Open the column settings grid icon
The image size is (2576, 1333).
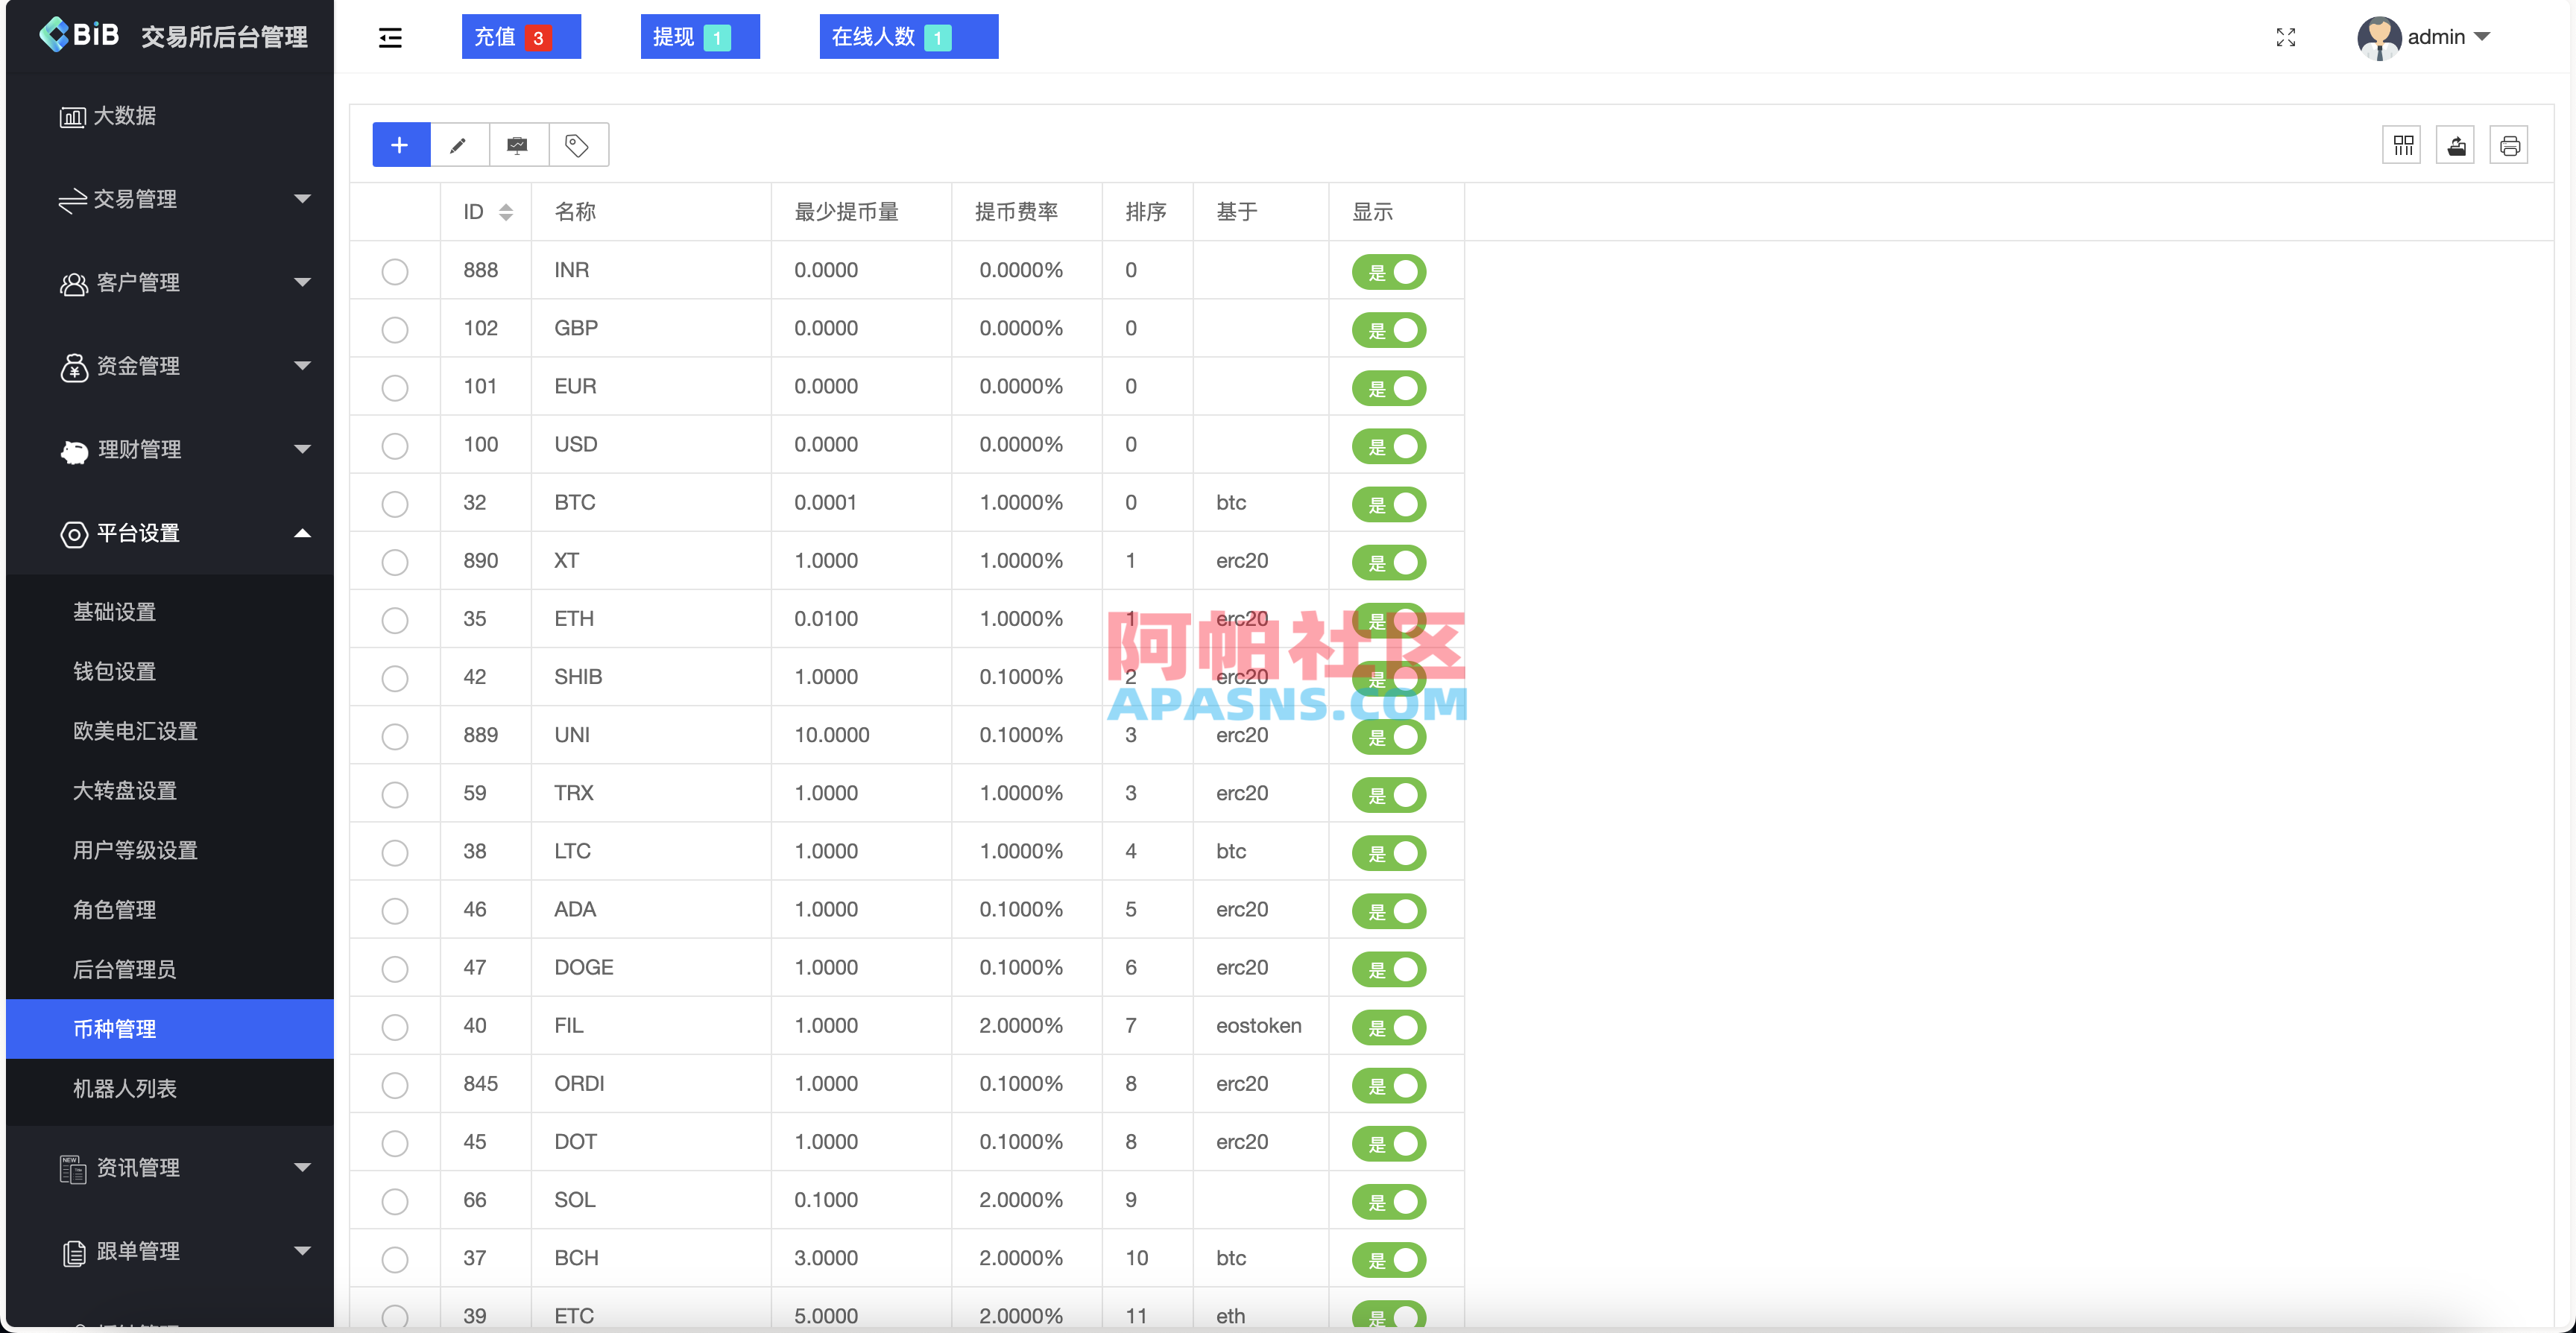[2404, 144]
